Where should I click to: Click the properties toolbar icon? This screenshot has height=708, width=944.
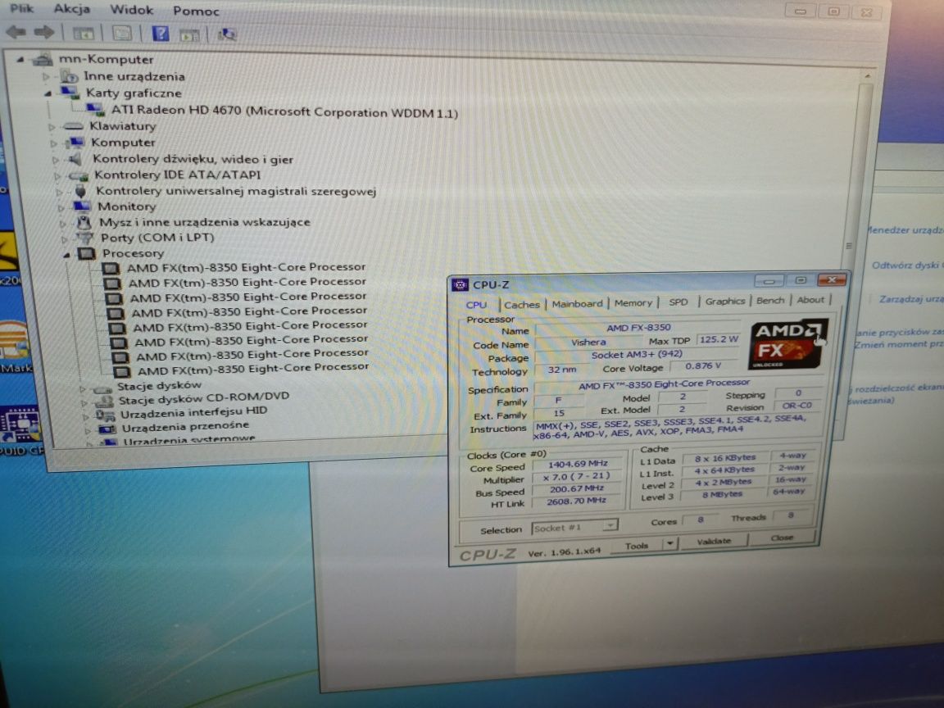tap(121, 34)
